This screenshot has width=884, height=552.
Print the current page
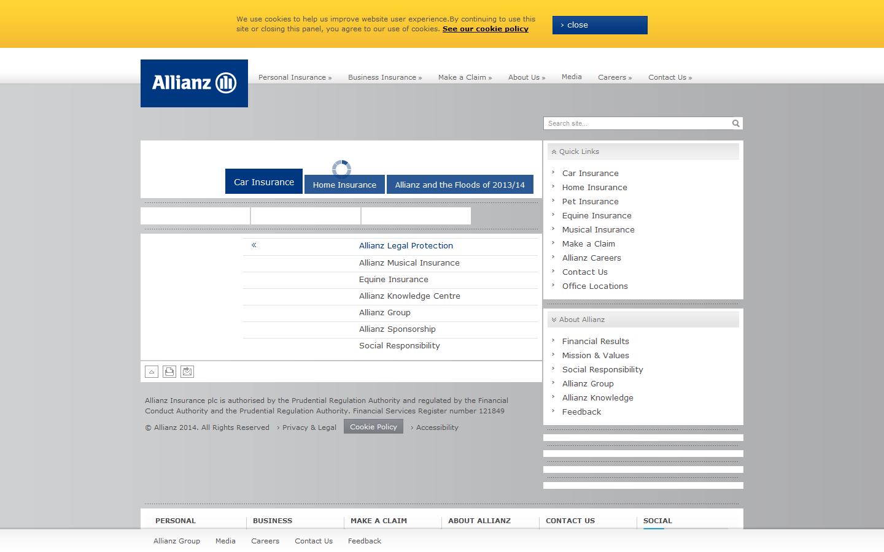pyautogui.click(x=169, y=371)
